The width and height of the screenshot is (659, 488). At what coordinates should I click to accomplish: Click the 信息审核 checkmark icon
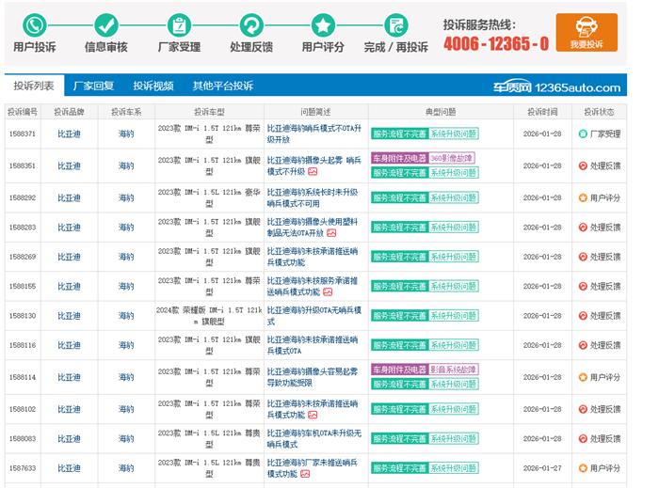tap(105, 24)
